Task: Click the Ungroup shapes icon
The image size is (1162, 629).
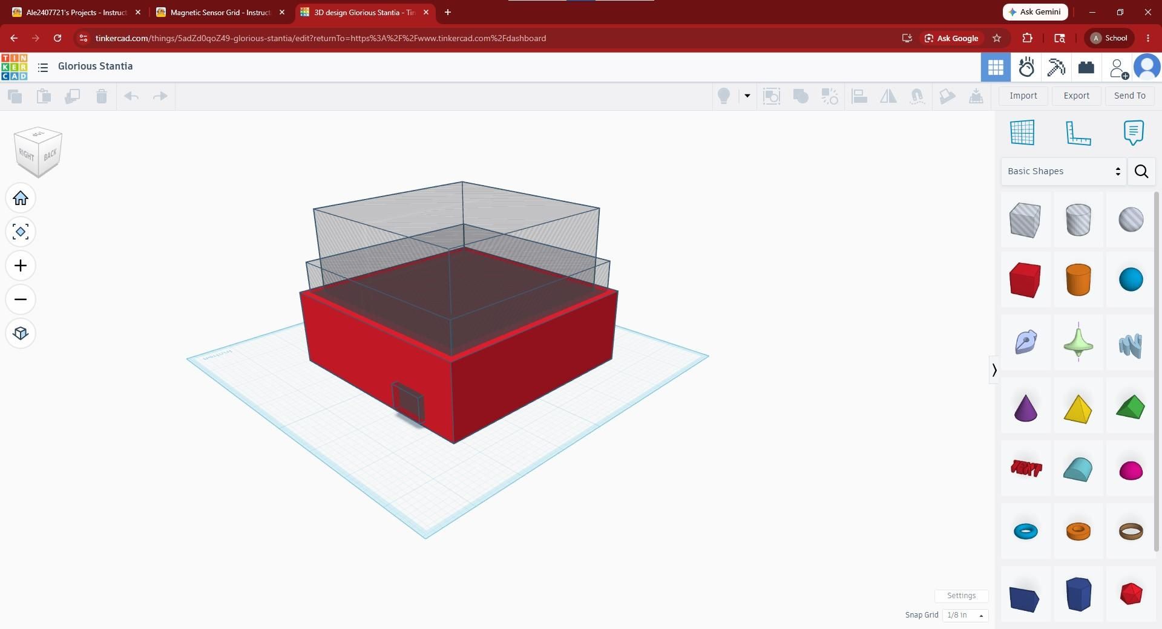Action: pyautogui.click(x=830, y=96)
